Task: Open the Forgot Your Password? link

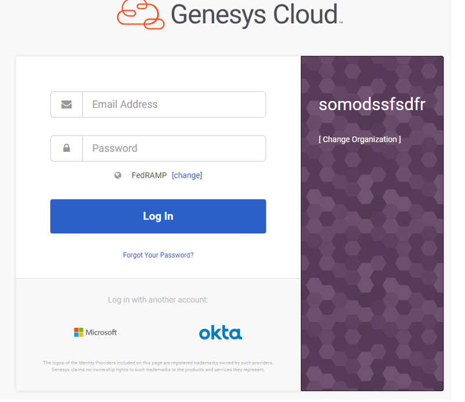Action: 158,255
